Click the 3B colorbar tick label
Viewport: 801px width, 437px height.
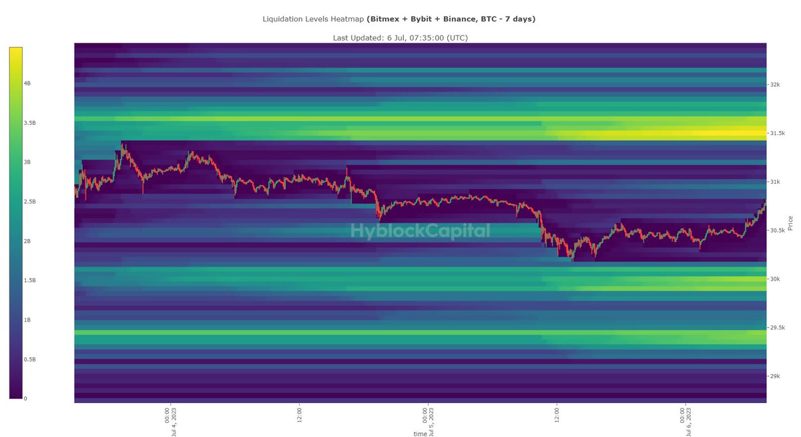27,162
